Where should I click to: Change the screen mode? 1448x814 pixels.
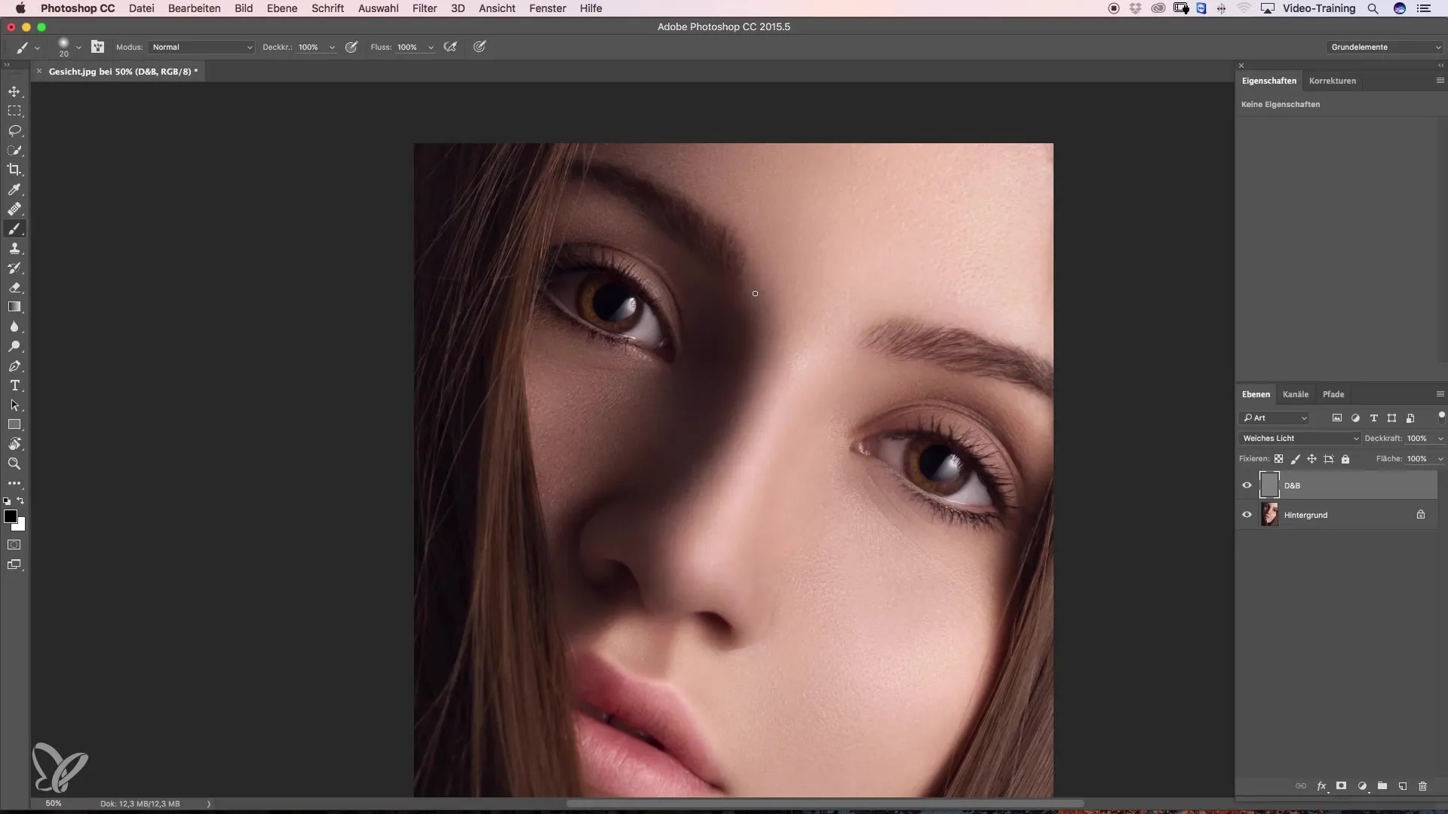14,565
